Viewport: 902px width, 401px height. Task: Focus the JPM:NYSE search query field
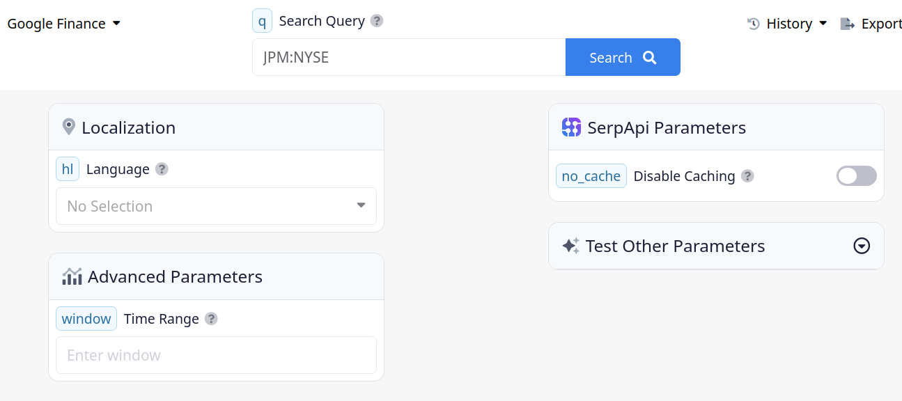[409, 57]
